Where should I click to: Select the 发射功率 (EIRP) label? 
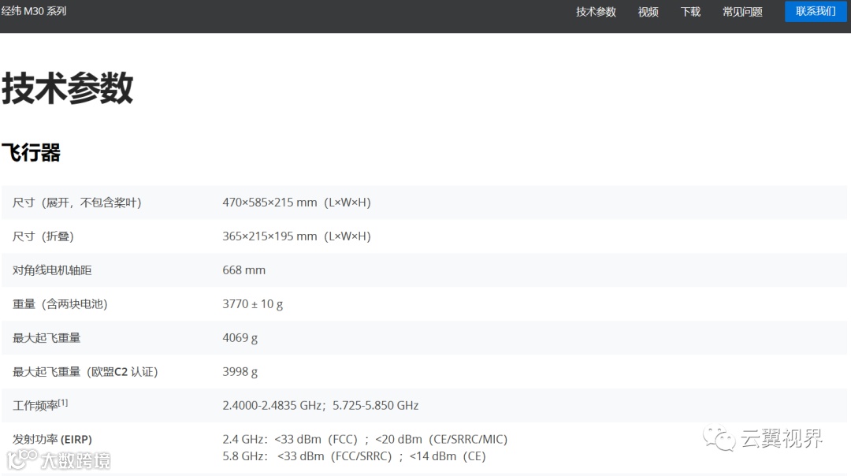(x=52, y=439)
